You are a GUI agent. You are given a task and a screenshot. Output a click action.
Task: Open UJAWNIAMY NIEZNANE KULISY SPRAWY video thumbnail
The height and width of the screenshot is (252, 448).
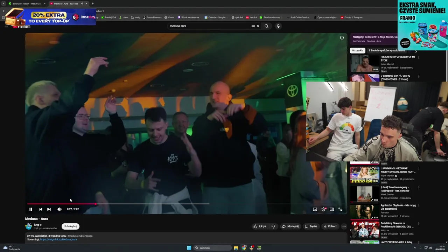click(x=365, y=175)
